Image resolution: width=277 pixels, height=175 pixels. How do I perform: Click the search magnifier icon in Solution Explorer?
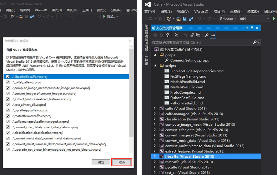[254, 42]
